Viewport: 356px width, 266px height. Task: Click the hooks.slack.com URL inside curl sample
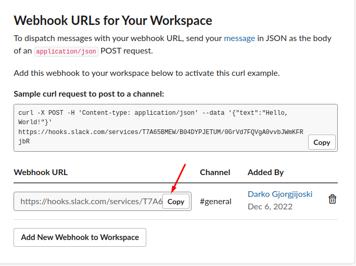tap(161, 137)
